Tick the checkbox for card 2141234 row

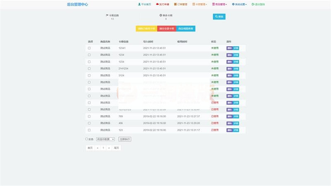pos(89,68)
